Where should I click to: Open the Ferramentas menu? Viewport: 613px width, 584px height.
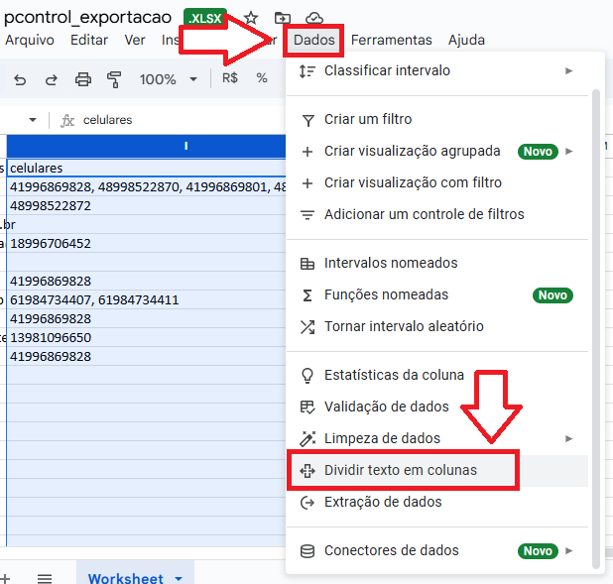[x=391, y=40]
